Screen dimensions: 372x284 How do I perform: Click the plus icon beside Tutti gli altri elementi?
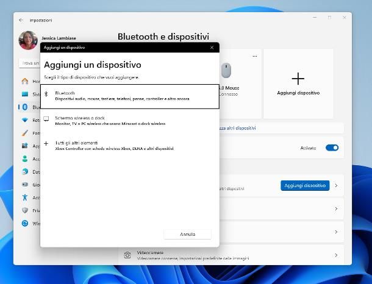tap(46, 143)
